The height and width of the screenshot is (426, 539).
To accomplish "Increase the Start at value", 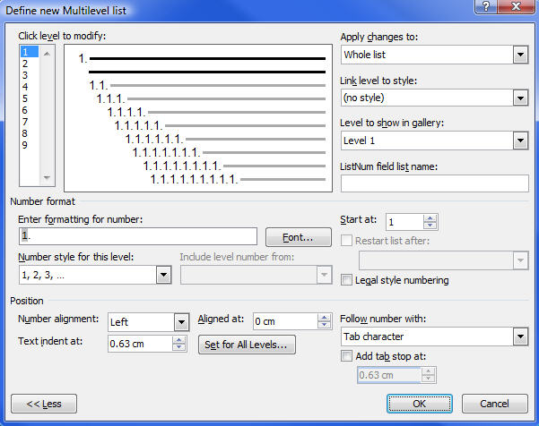I will click(430, 218).
